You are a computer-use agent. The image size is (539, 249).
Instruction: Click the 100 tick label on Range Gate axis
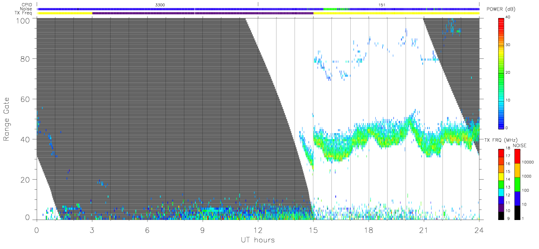click(23, 20)
